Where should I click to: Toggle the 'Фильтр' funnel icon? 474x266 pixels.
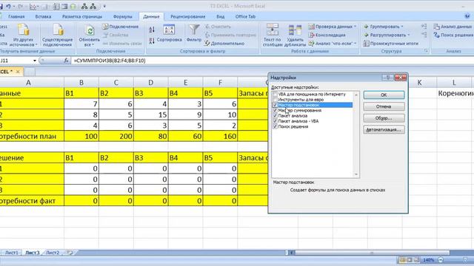194,30
